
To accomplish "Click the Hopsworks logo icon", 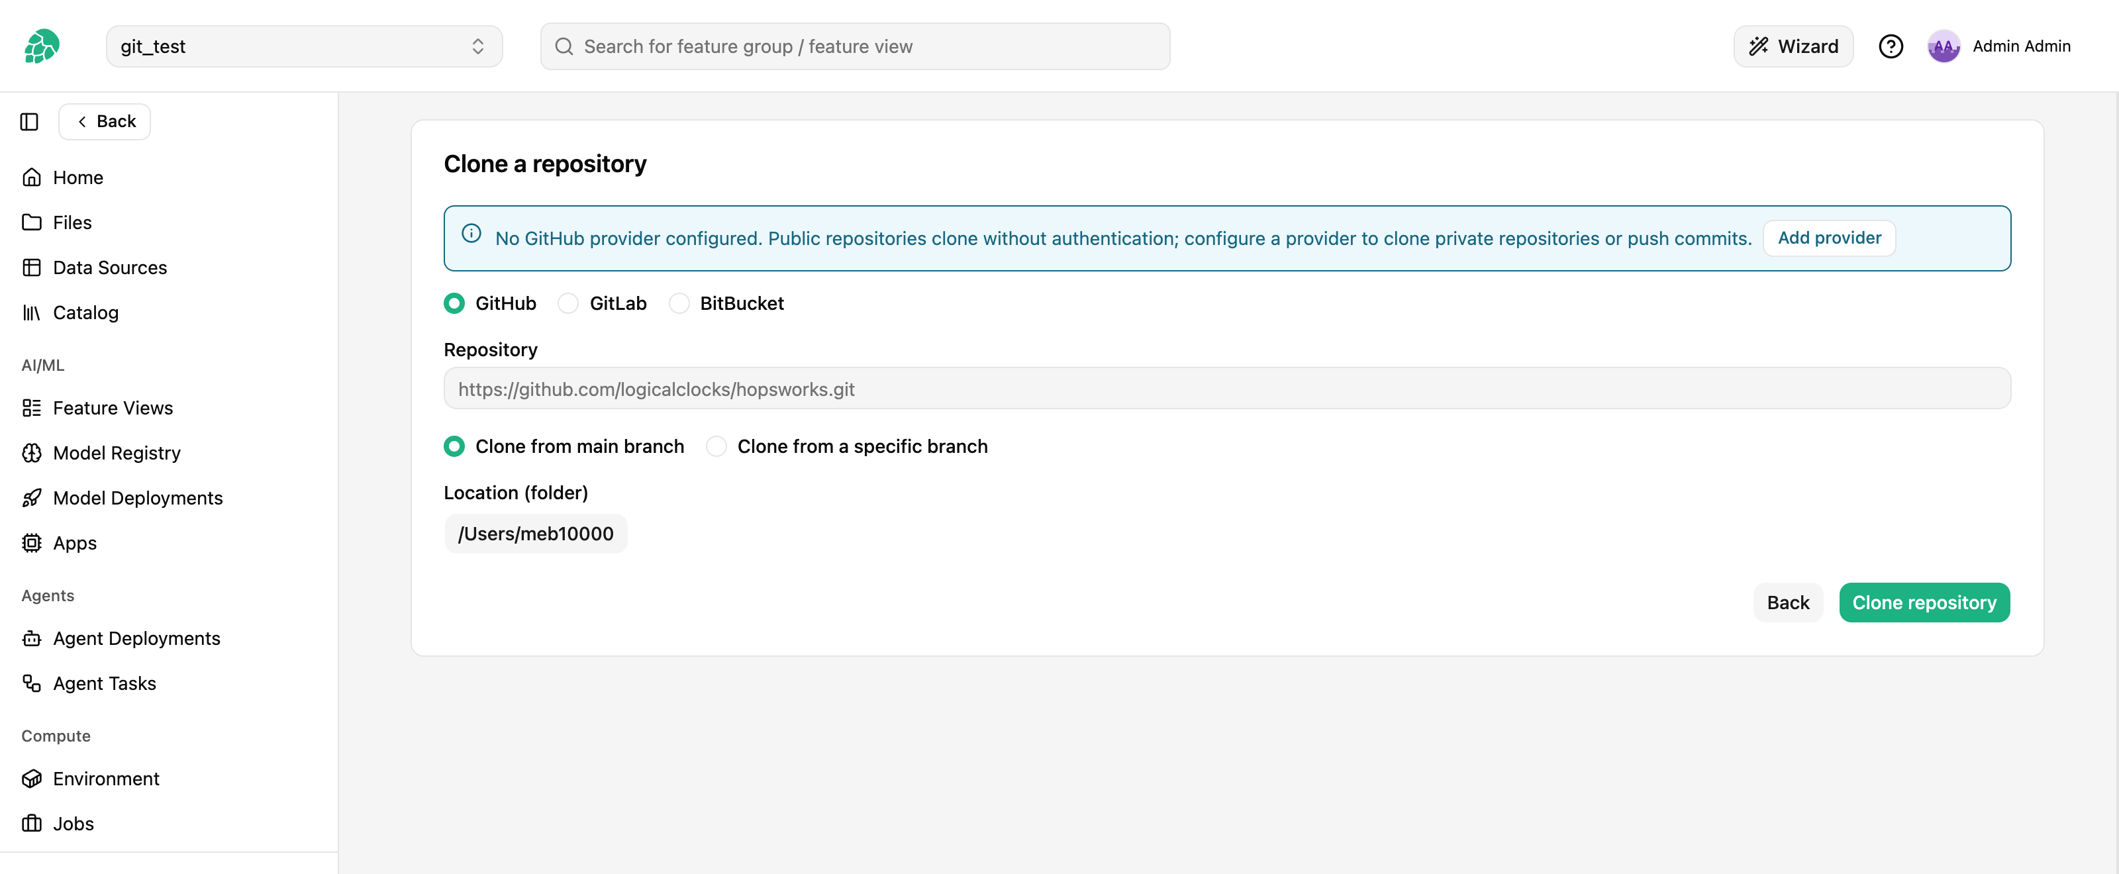I will coord(42,46).
